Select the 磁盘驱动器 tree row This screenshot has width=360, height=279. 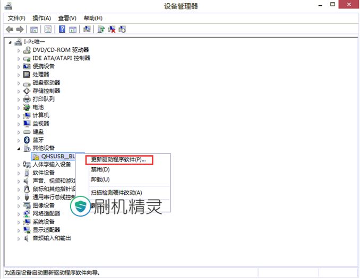(x=46, y=83)
